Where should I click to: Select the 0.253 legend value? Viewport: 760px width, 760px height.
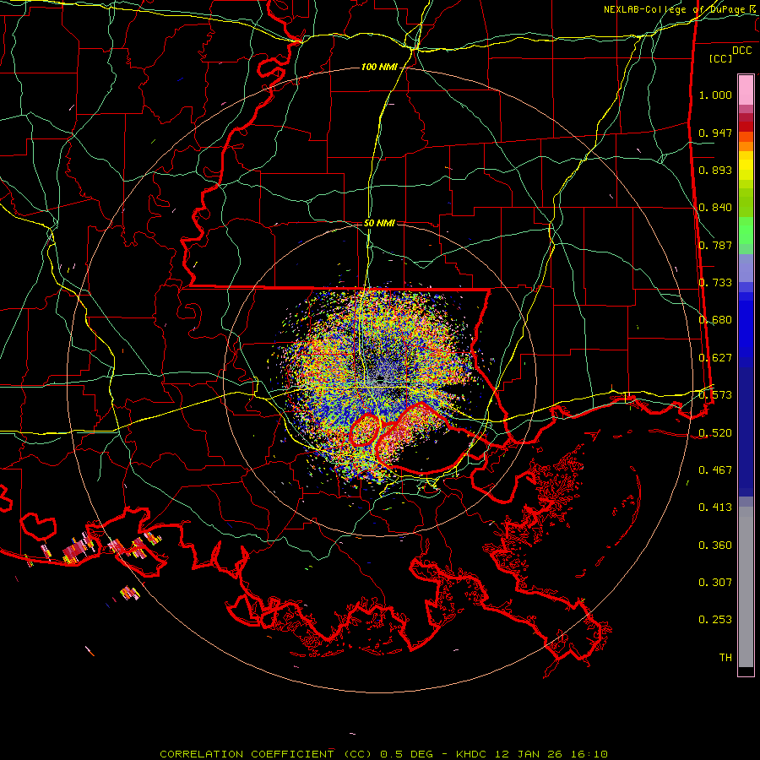click(x=715, y=620)
